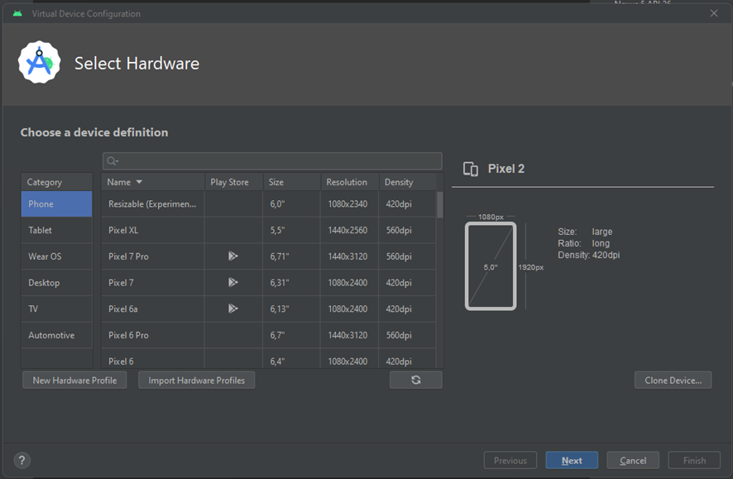Focus the device search field

272,161
